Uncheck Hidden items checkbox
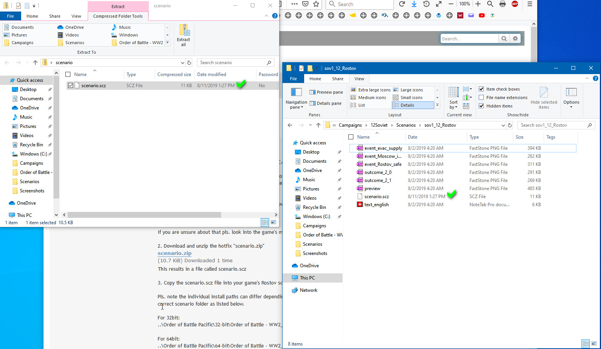This screenshot has width=601, height=349. [481, 106]
